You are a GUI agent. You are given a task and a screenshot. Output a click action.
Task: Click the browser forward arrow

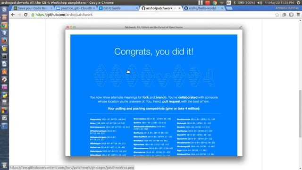(x=19, y=15)
